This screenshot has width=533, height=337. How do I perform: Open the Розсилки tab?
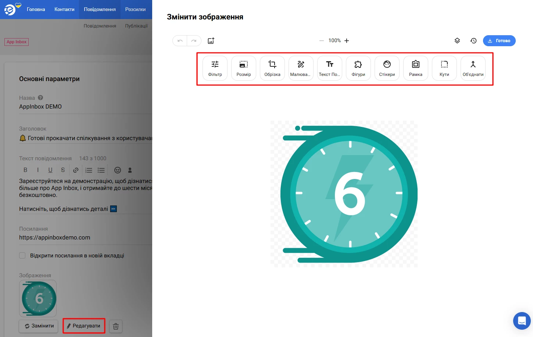(x=135, y=10)
